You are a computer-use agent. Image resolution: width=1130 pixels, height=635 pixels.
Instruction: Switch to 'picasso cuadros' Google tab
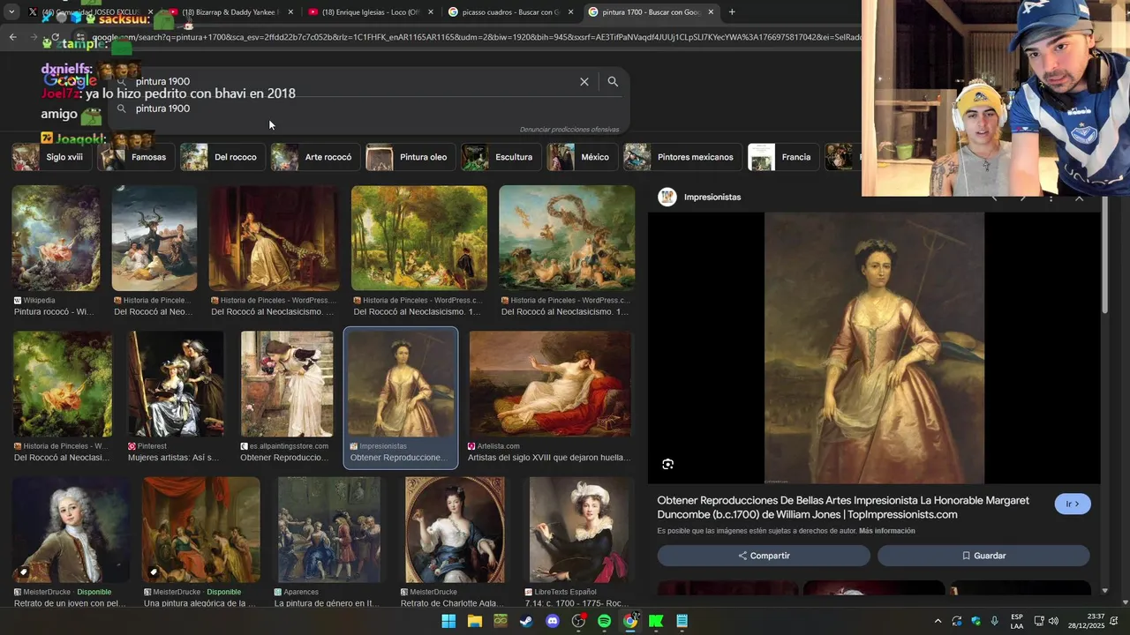(x=510, y=12)
